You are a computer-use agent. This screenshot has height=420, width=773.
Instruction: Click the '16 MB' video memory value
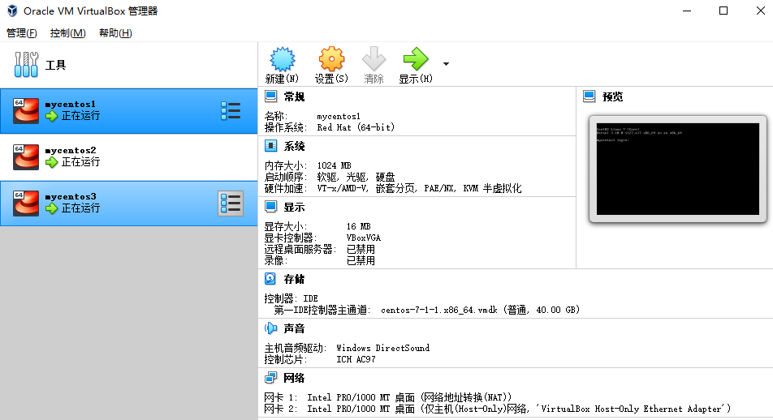(x=358, y=226)
